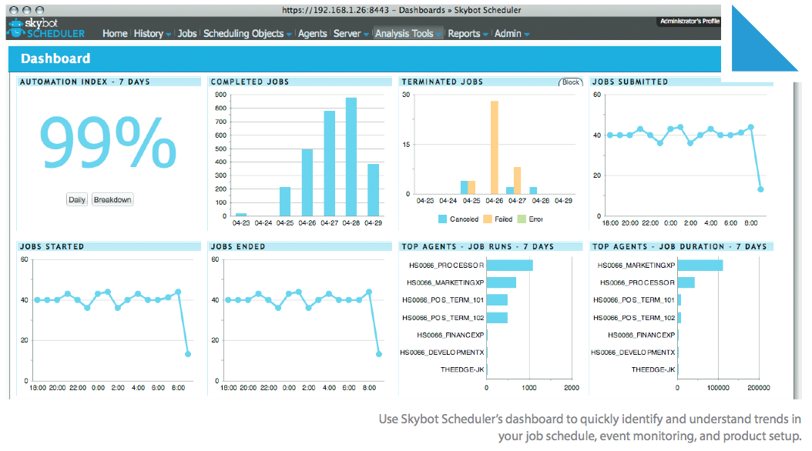This screenshot has width=812, height=451.
Task: Click the Error legend color swatch
Action: click(x=522, y=219)
